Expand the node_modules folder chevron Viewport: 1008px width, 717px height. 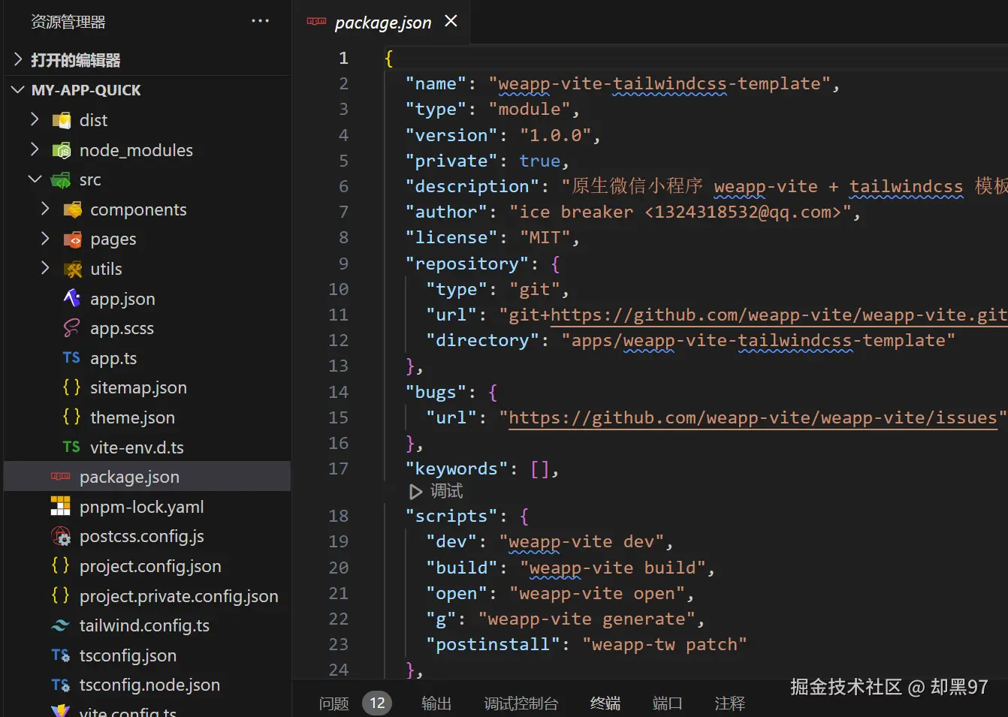(x=35, y=149)
